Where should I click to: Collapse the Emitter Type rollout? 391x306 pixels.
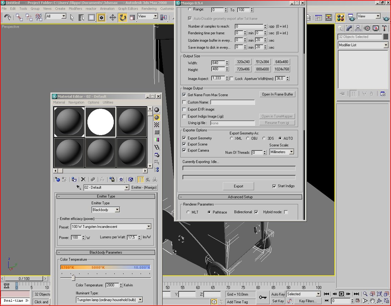point(106,196)
